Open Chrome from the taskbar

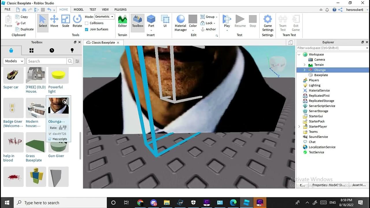(x=140, y=203)
